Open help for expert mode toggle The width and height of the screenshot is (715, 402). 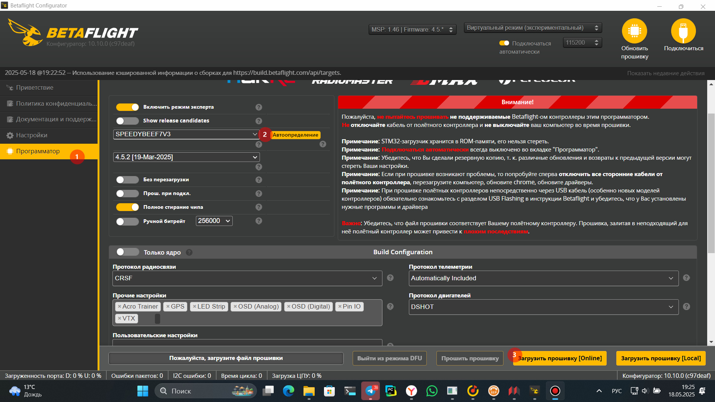[259, 107]
